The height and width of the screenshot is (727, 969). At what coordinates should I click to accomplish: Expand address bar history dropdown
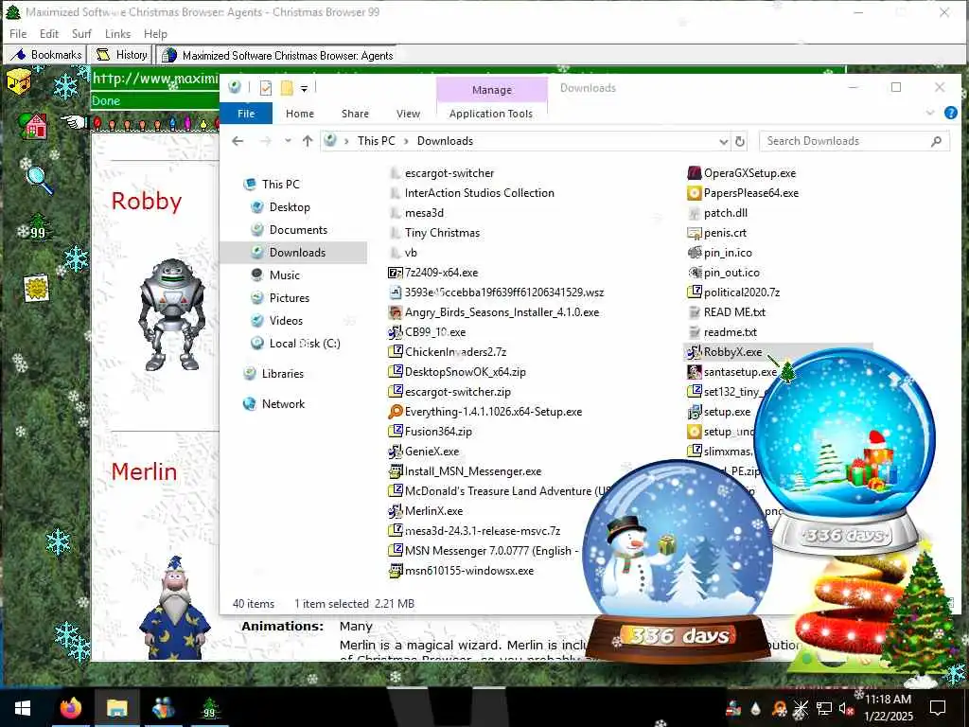(x=724, y=142)
